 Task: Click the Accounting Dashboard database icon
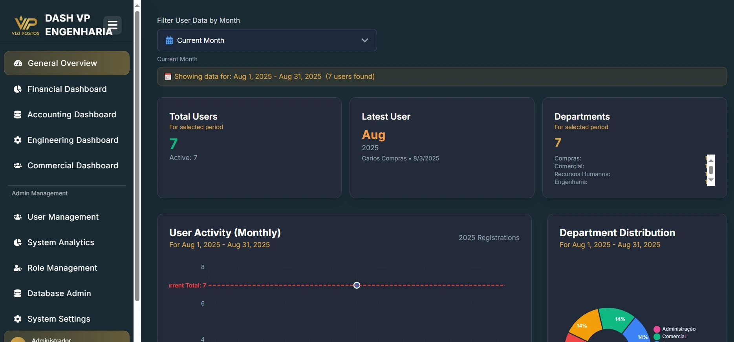point(18,115)
